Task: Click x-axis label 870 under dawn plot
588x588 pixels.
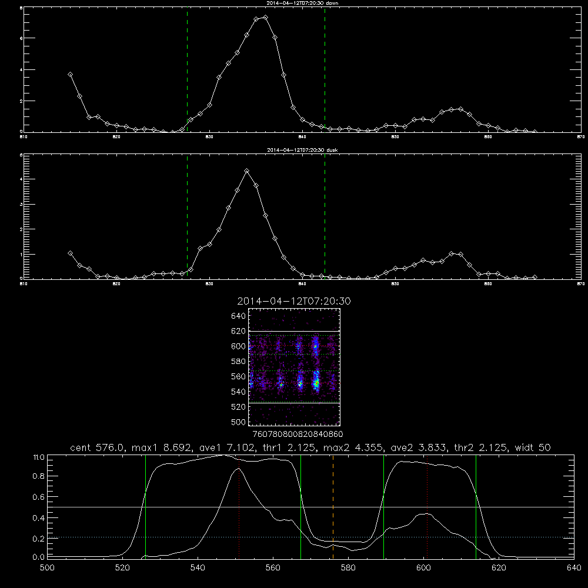Action: [x=580, y=137]
